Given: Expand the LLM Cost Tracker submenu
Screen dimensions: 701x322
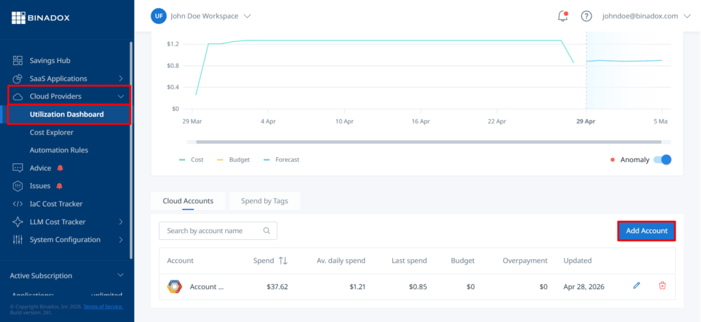Looking at the screenshot, I should pos(120,222).
